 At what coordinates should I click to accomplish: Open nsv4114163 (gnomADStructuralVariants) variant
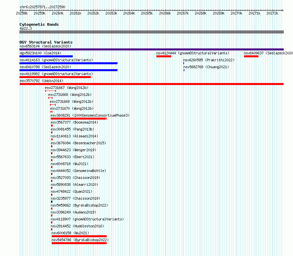pyautogui.click(x=56, y=60)
